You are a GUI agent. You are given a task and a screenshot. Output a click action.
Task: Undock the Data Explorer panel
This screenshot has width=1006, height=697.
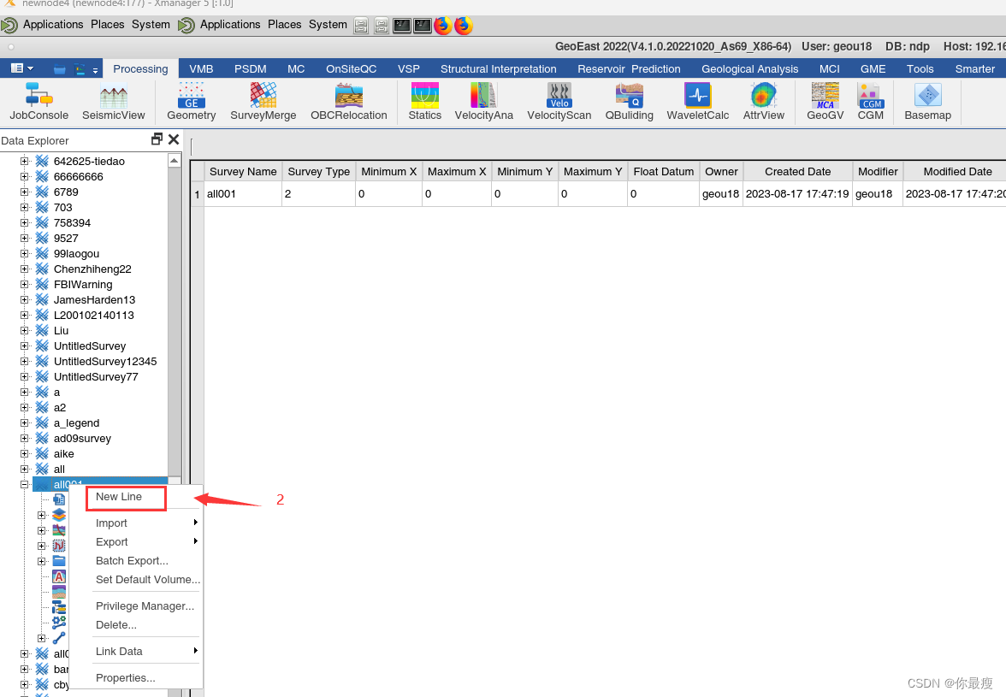[x=157, y=139]
